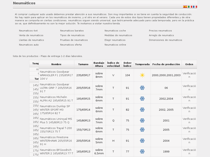
Task: Open the Neumaticos baratos link
Action: 72,31
